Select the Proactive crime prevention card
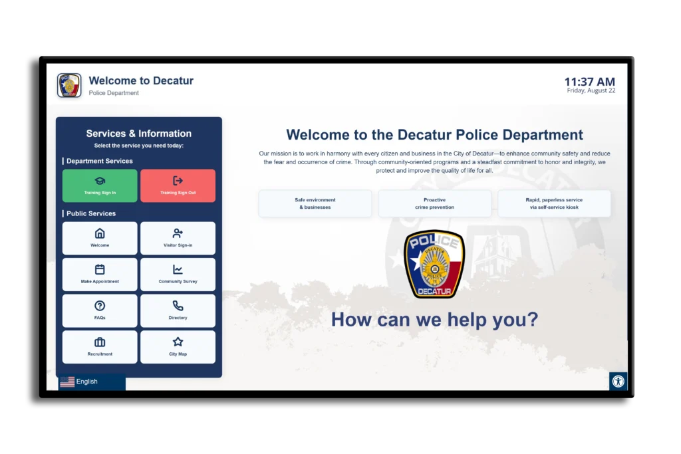Viewport: 681px width, 454px height. coord(434,203)
